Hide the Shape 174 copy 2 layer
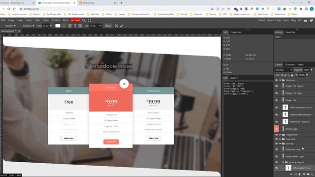315x177 pixels. point(277,86)
